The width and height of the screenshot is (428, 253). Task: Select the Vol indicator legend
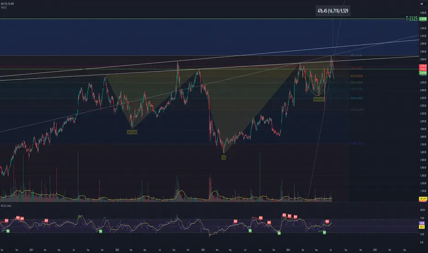pos(4,7)
